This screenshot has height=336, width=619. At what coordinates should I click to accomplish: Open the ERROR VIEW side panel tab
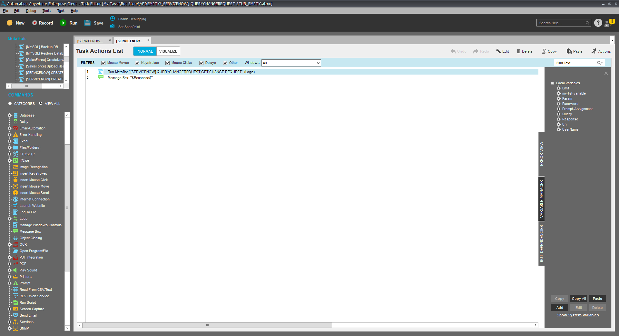[x=542, y=154]
